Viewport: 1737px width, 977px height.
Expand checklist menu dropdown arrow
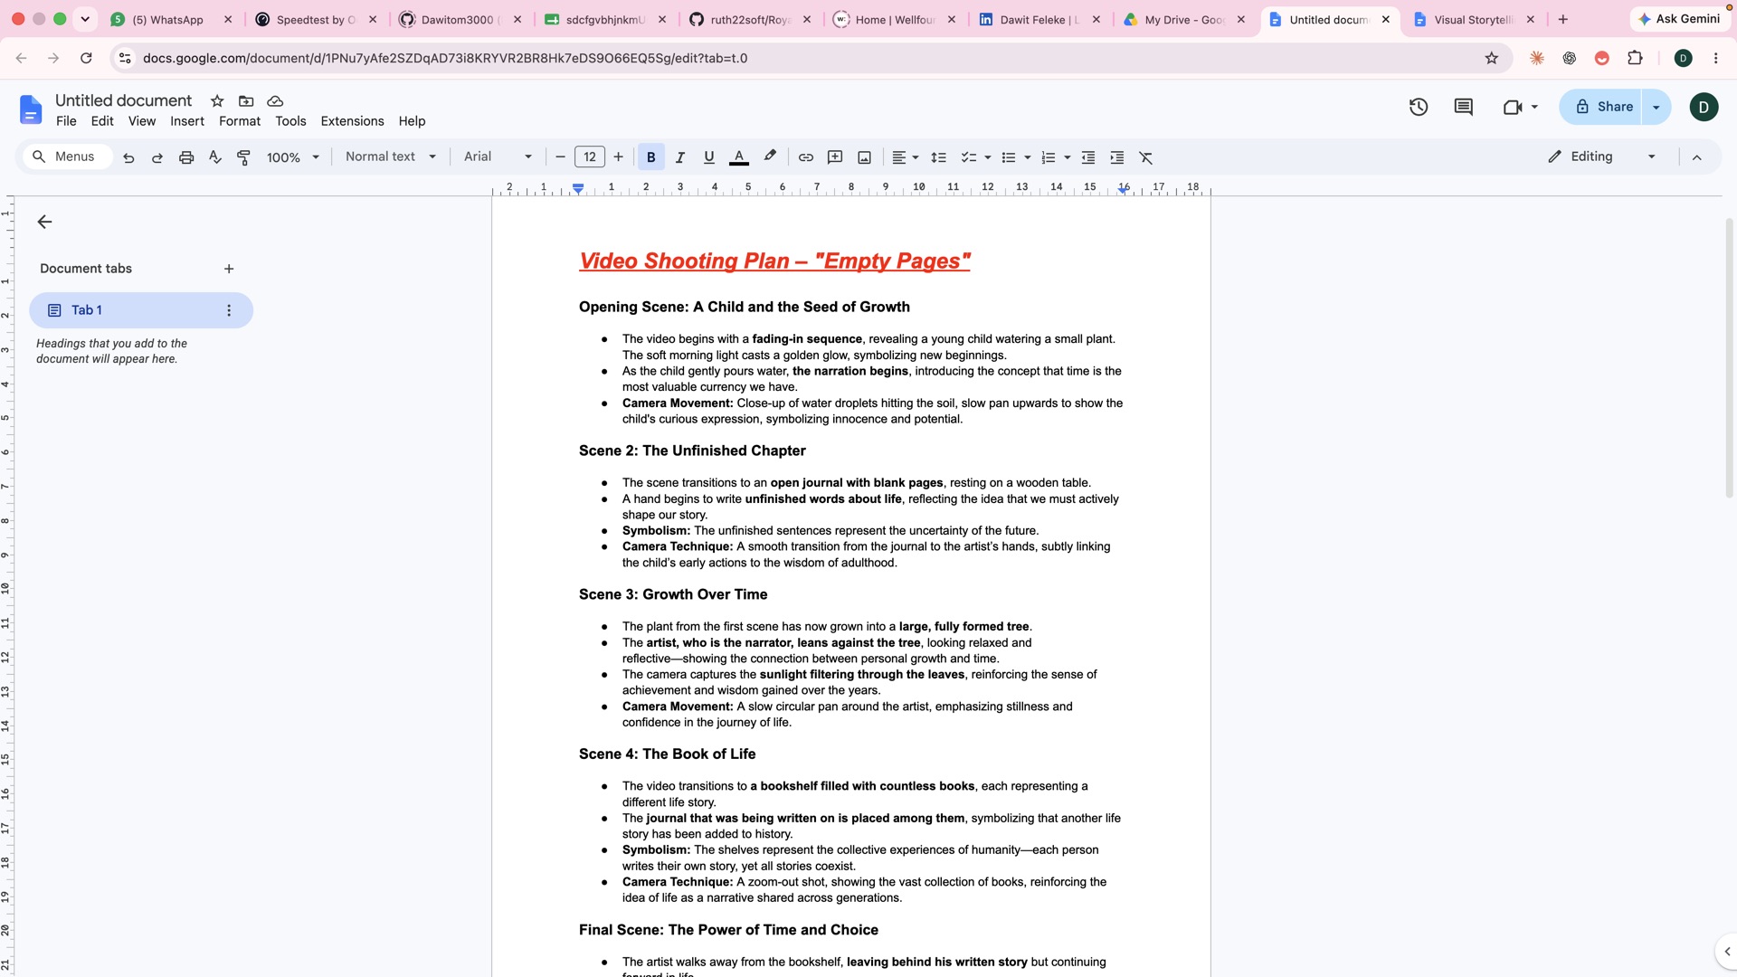pos(987,157)
